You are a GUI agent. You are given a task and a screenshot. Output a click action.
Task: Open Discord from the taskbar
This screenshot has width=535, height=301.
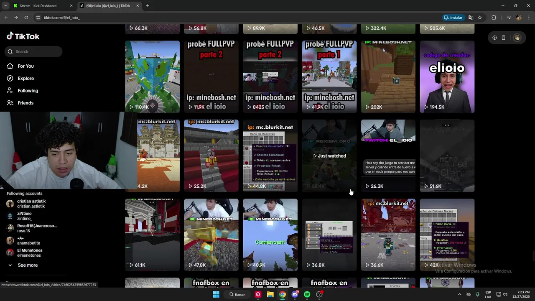[295, 294]
